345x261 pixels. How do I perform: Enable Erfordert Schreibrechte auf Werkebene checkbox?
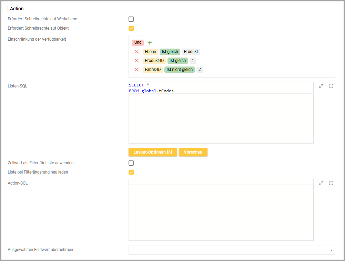131,19
